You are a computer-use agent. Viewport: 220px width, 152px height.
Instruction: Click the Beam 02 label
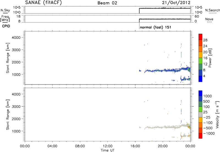click(107, 3)
